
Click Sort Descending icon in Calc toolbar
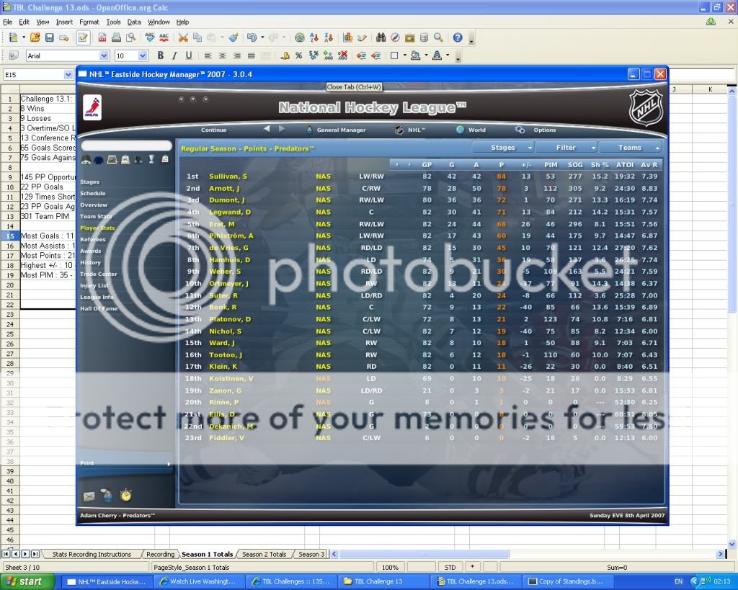tap(329, 37)
